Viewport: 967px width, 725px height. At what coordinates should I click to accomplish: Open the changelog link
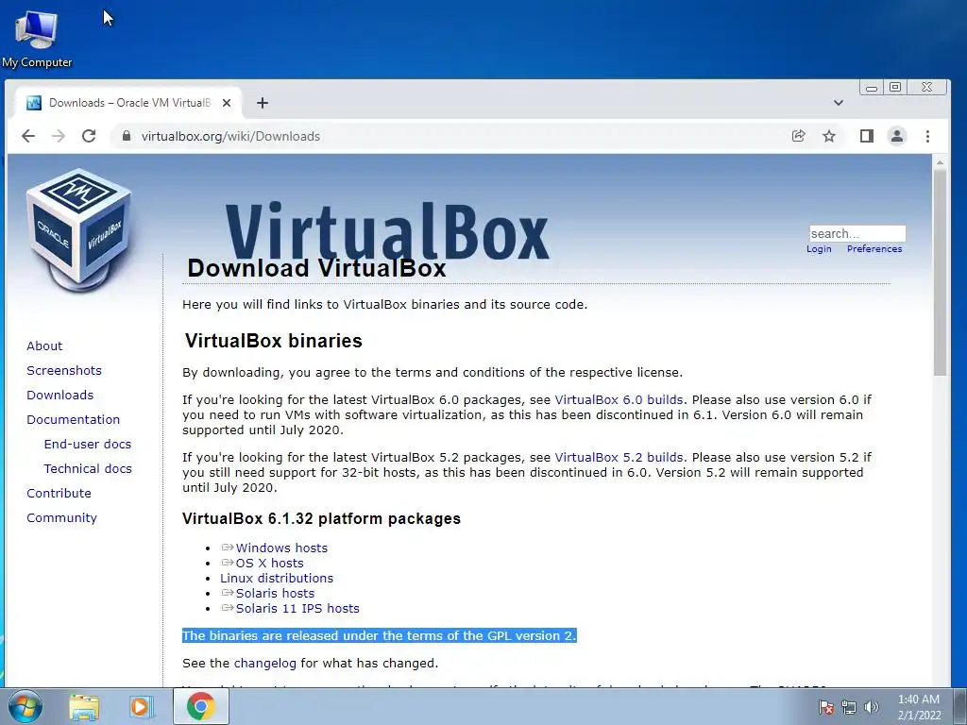coord(265,664)
